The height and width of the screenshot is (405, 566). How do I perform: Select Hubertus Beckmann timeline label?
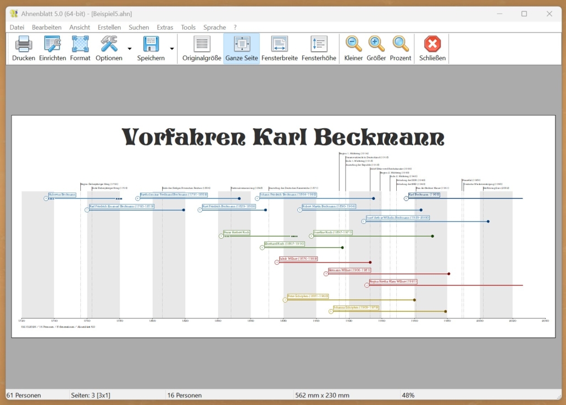[x=62, y=195]
